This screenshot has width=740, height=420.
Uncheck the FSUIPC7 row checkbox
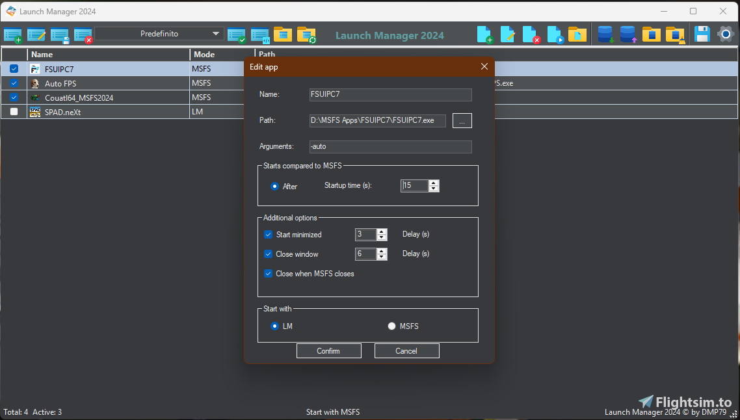click(14, 68)
